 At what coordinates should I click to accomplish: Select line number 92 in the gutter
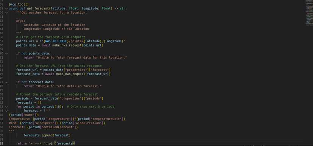(2, 143)
